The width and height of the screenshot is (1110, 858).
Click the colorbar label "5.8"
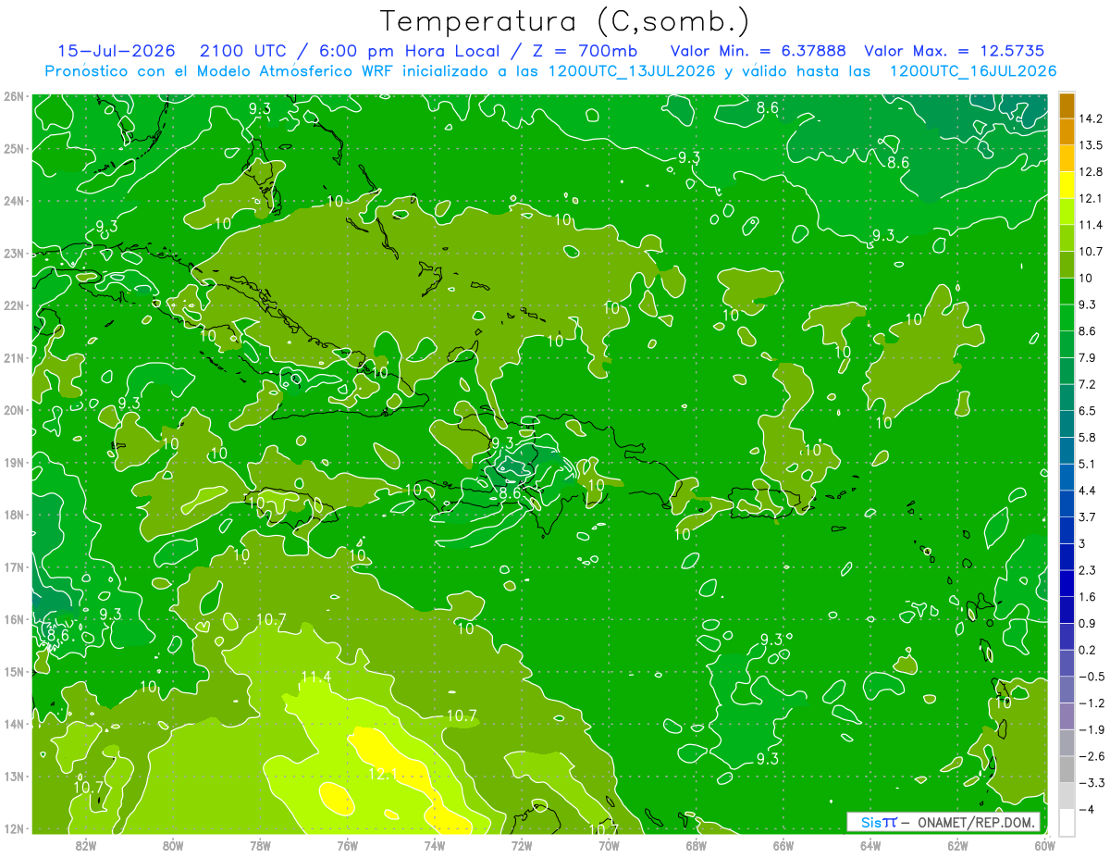[1088, 437]
